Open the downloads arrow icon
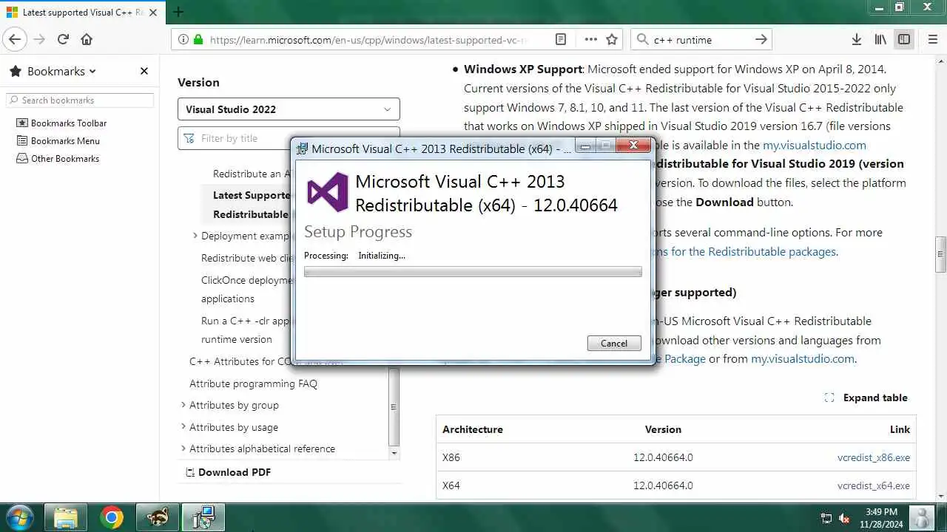The height and width of the screenshot is (532, 947). [x=856, y=39]
